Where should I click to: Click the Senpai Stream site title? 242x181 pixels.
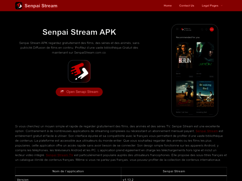point(41,6)
